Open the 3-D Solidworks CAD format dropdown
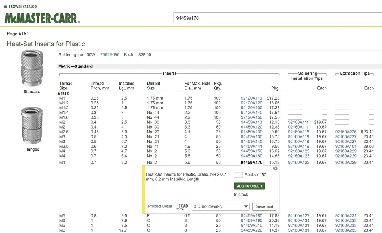Image resolution: width=382 pixels, height=233 pixels. point(220,207)
